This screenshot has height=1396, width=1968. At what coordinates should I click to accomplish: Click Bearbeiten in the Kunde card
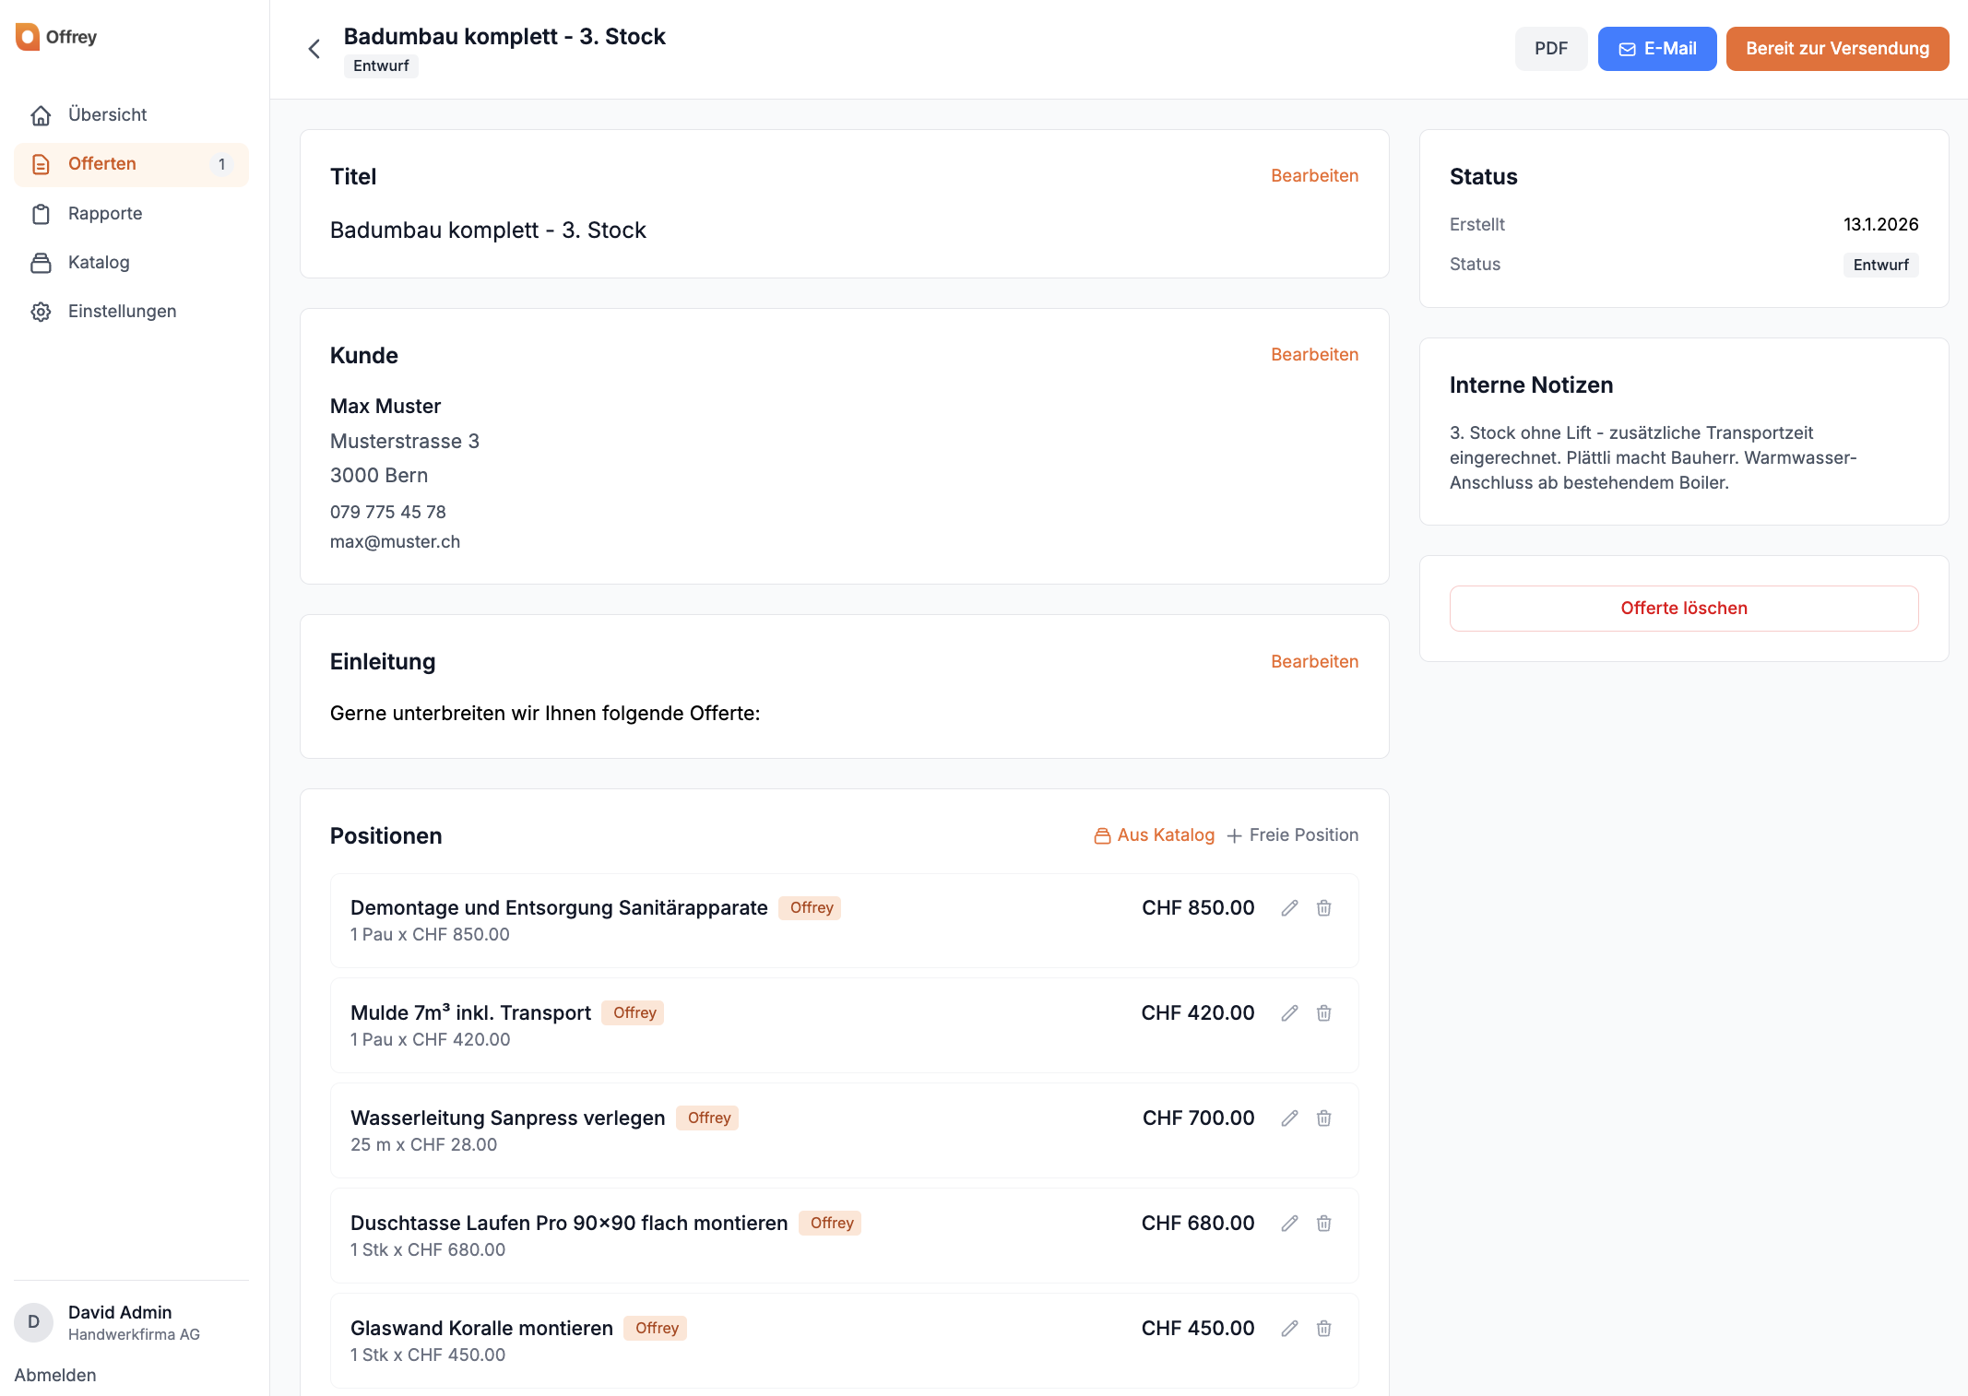pyautogui.click(x=1313, y=355)
